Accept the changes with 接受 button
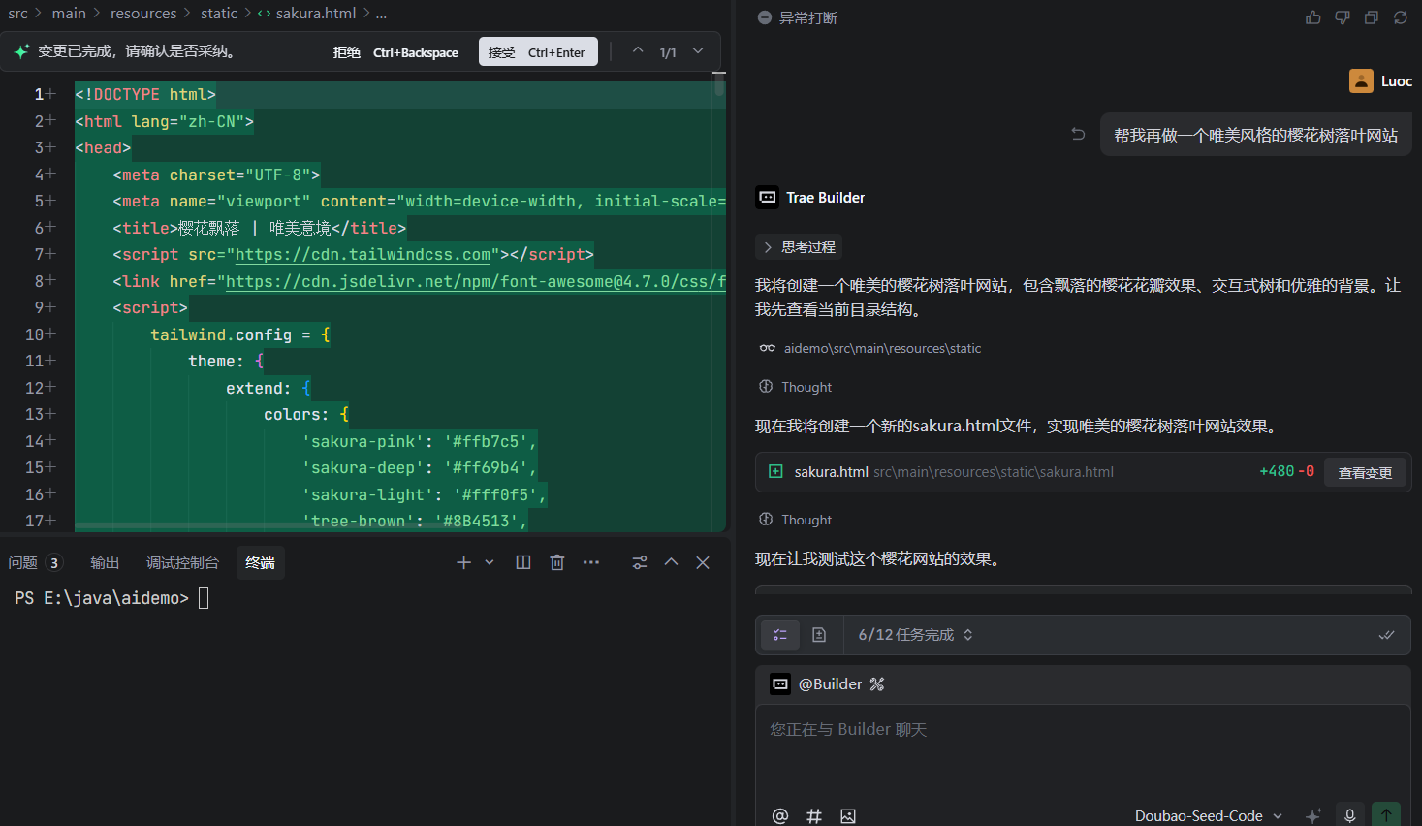Screen dimensions: 1422x826 point(537,52)
